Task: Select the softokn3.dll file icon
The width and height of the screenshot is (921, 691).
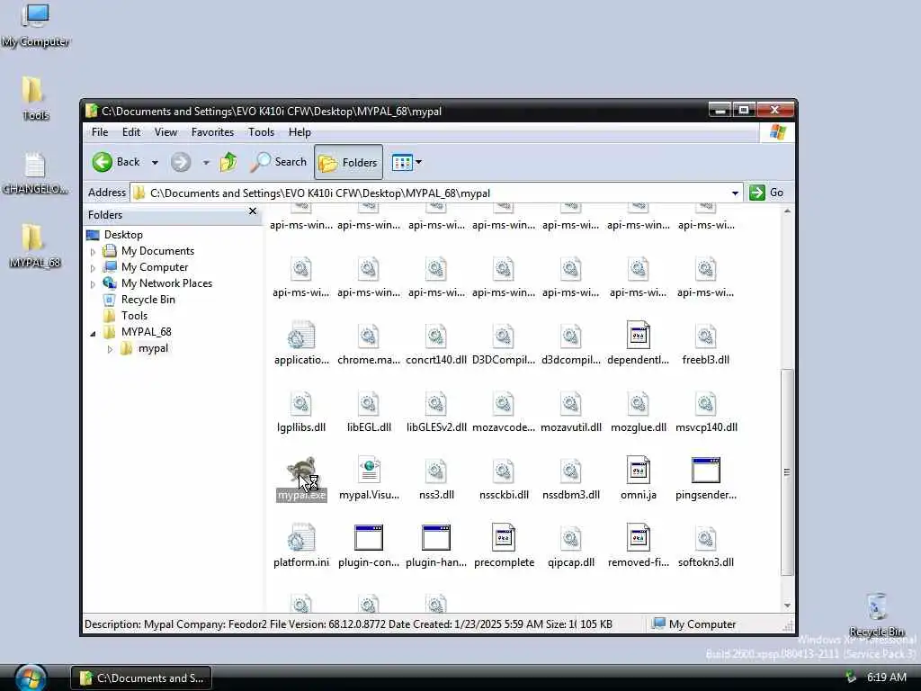Action: point(706,538)
